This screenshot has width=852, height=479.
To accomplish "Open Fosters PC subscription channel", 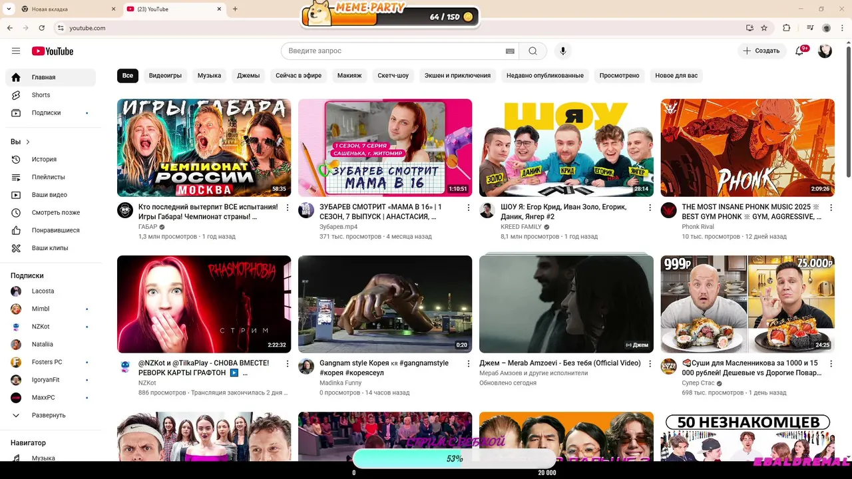I will [51, 362].
